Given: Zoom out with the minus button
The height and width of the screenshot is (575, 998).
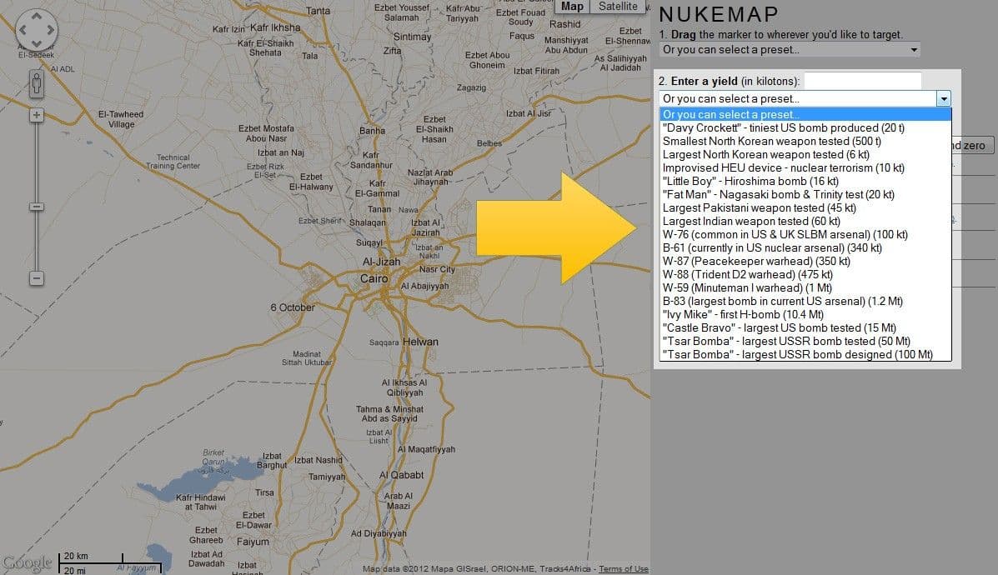Looking at the screenshot, I should point(37,278).
